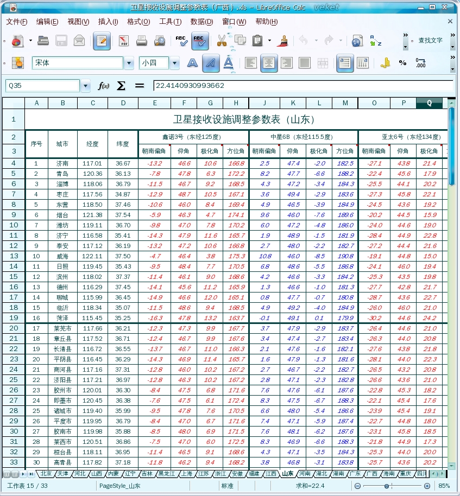The image size is (460, 496).
Task: Align cell text right
Action: click(x=287, y=63)
